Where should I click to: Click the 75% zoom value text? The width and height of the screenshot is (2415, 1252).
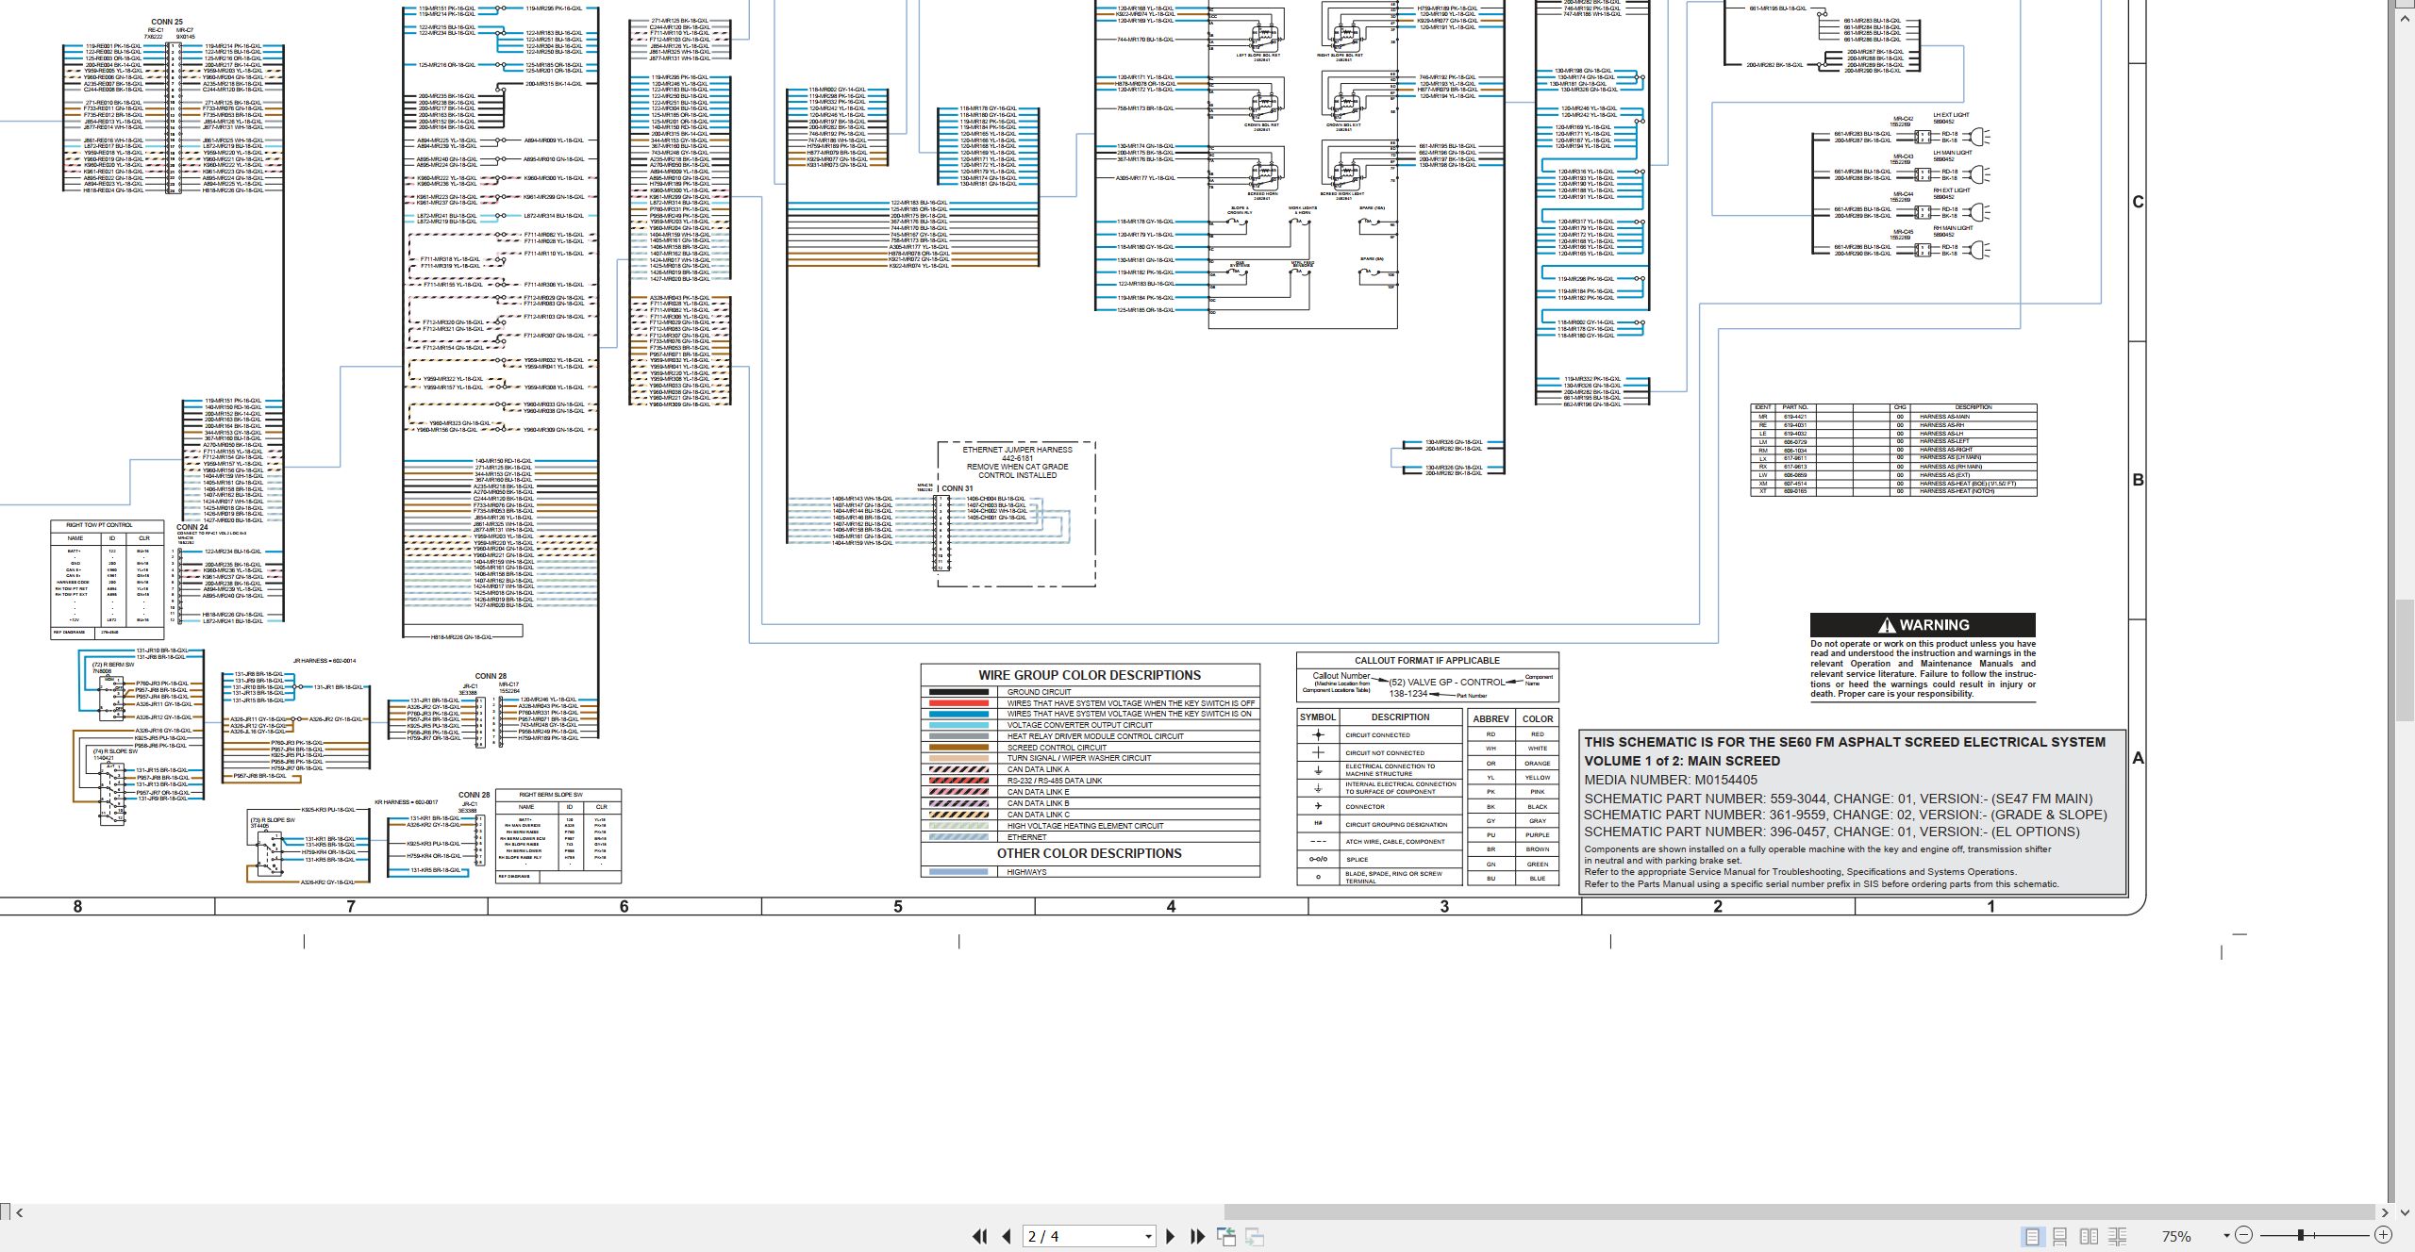tap(2176, 1236)
